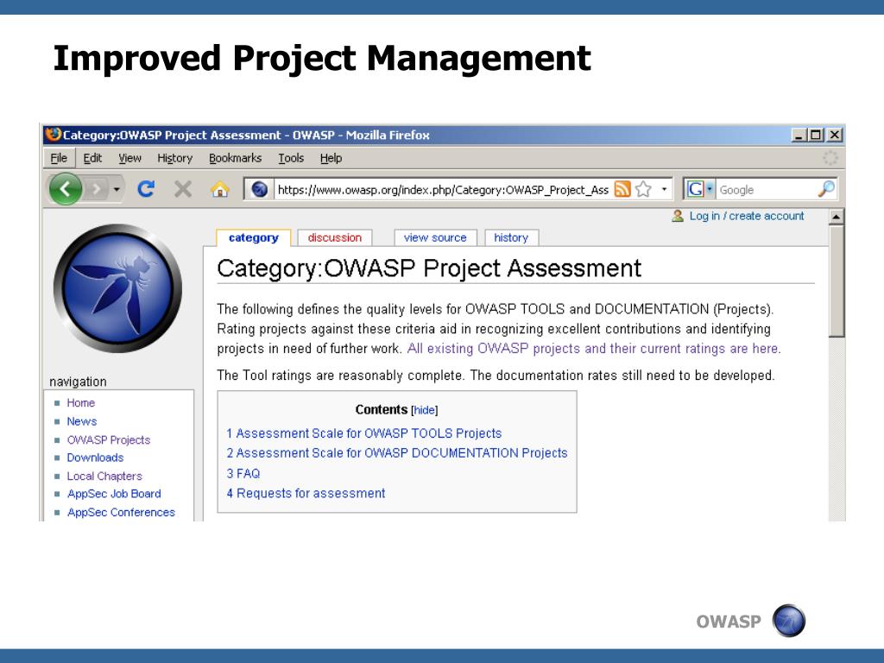Open the back/forward history dropdown arrow
The image size is (884, 663).
pyautogui.click(x=117, y=189)
